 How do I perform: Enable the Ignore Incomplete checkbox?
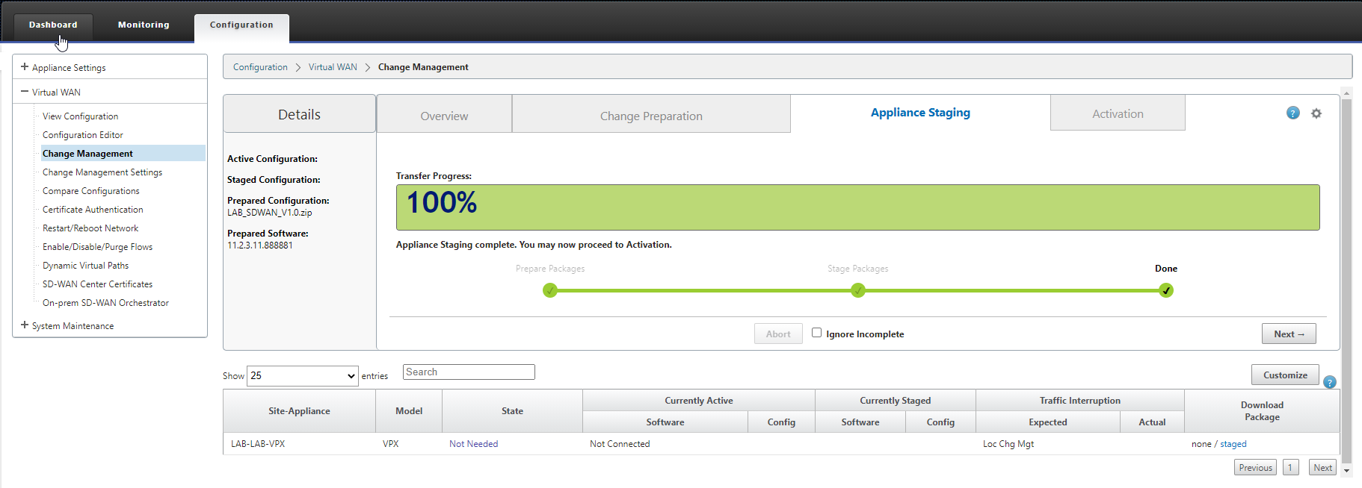click(x=816, y=333)
